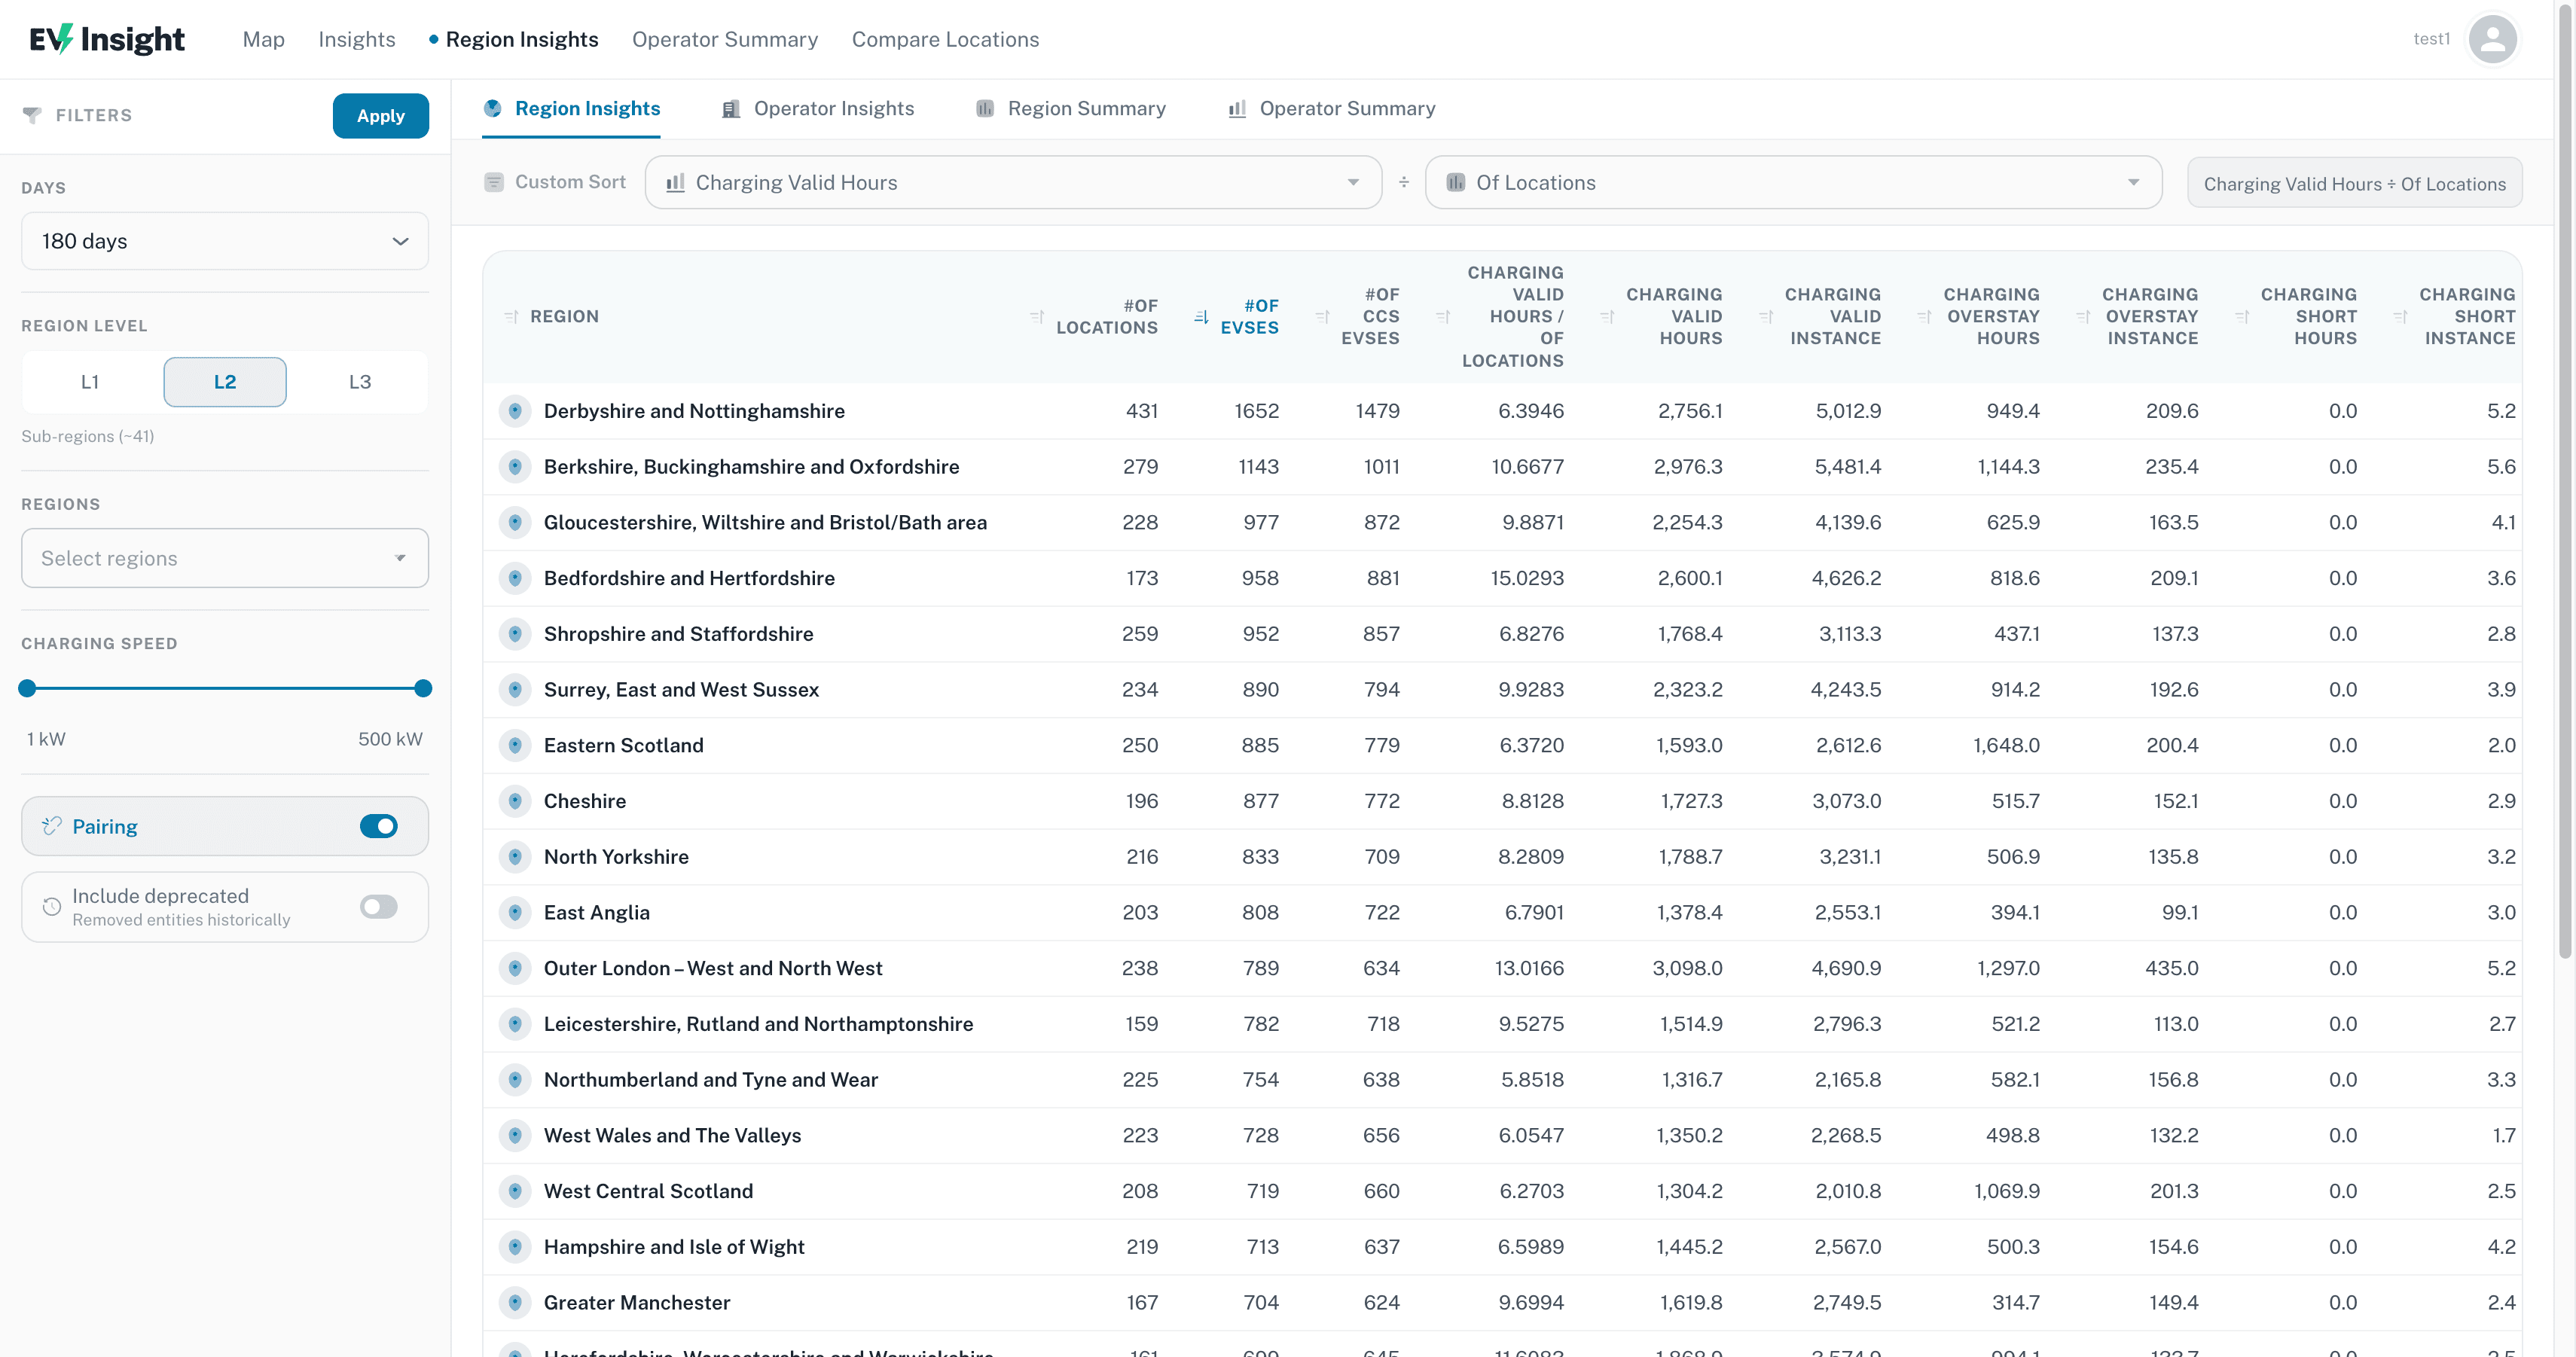Click the division symbol between metric dropdowns
Viewport: 2576px width, 1357px height.
pyautogui.click(x=1404, y=182)
